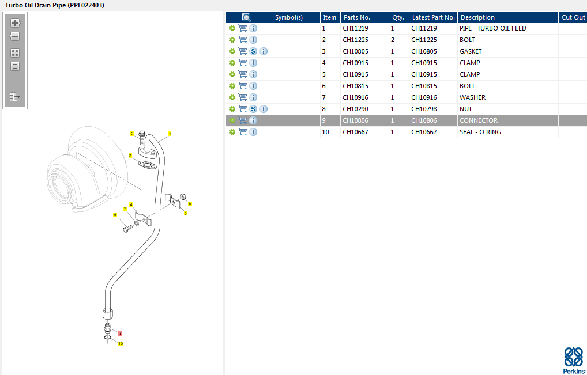The height and width of the screenshot is (375, 587).
Task: Show supersession for GASKET CH10805
Action: tap(253, 51)
